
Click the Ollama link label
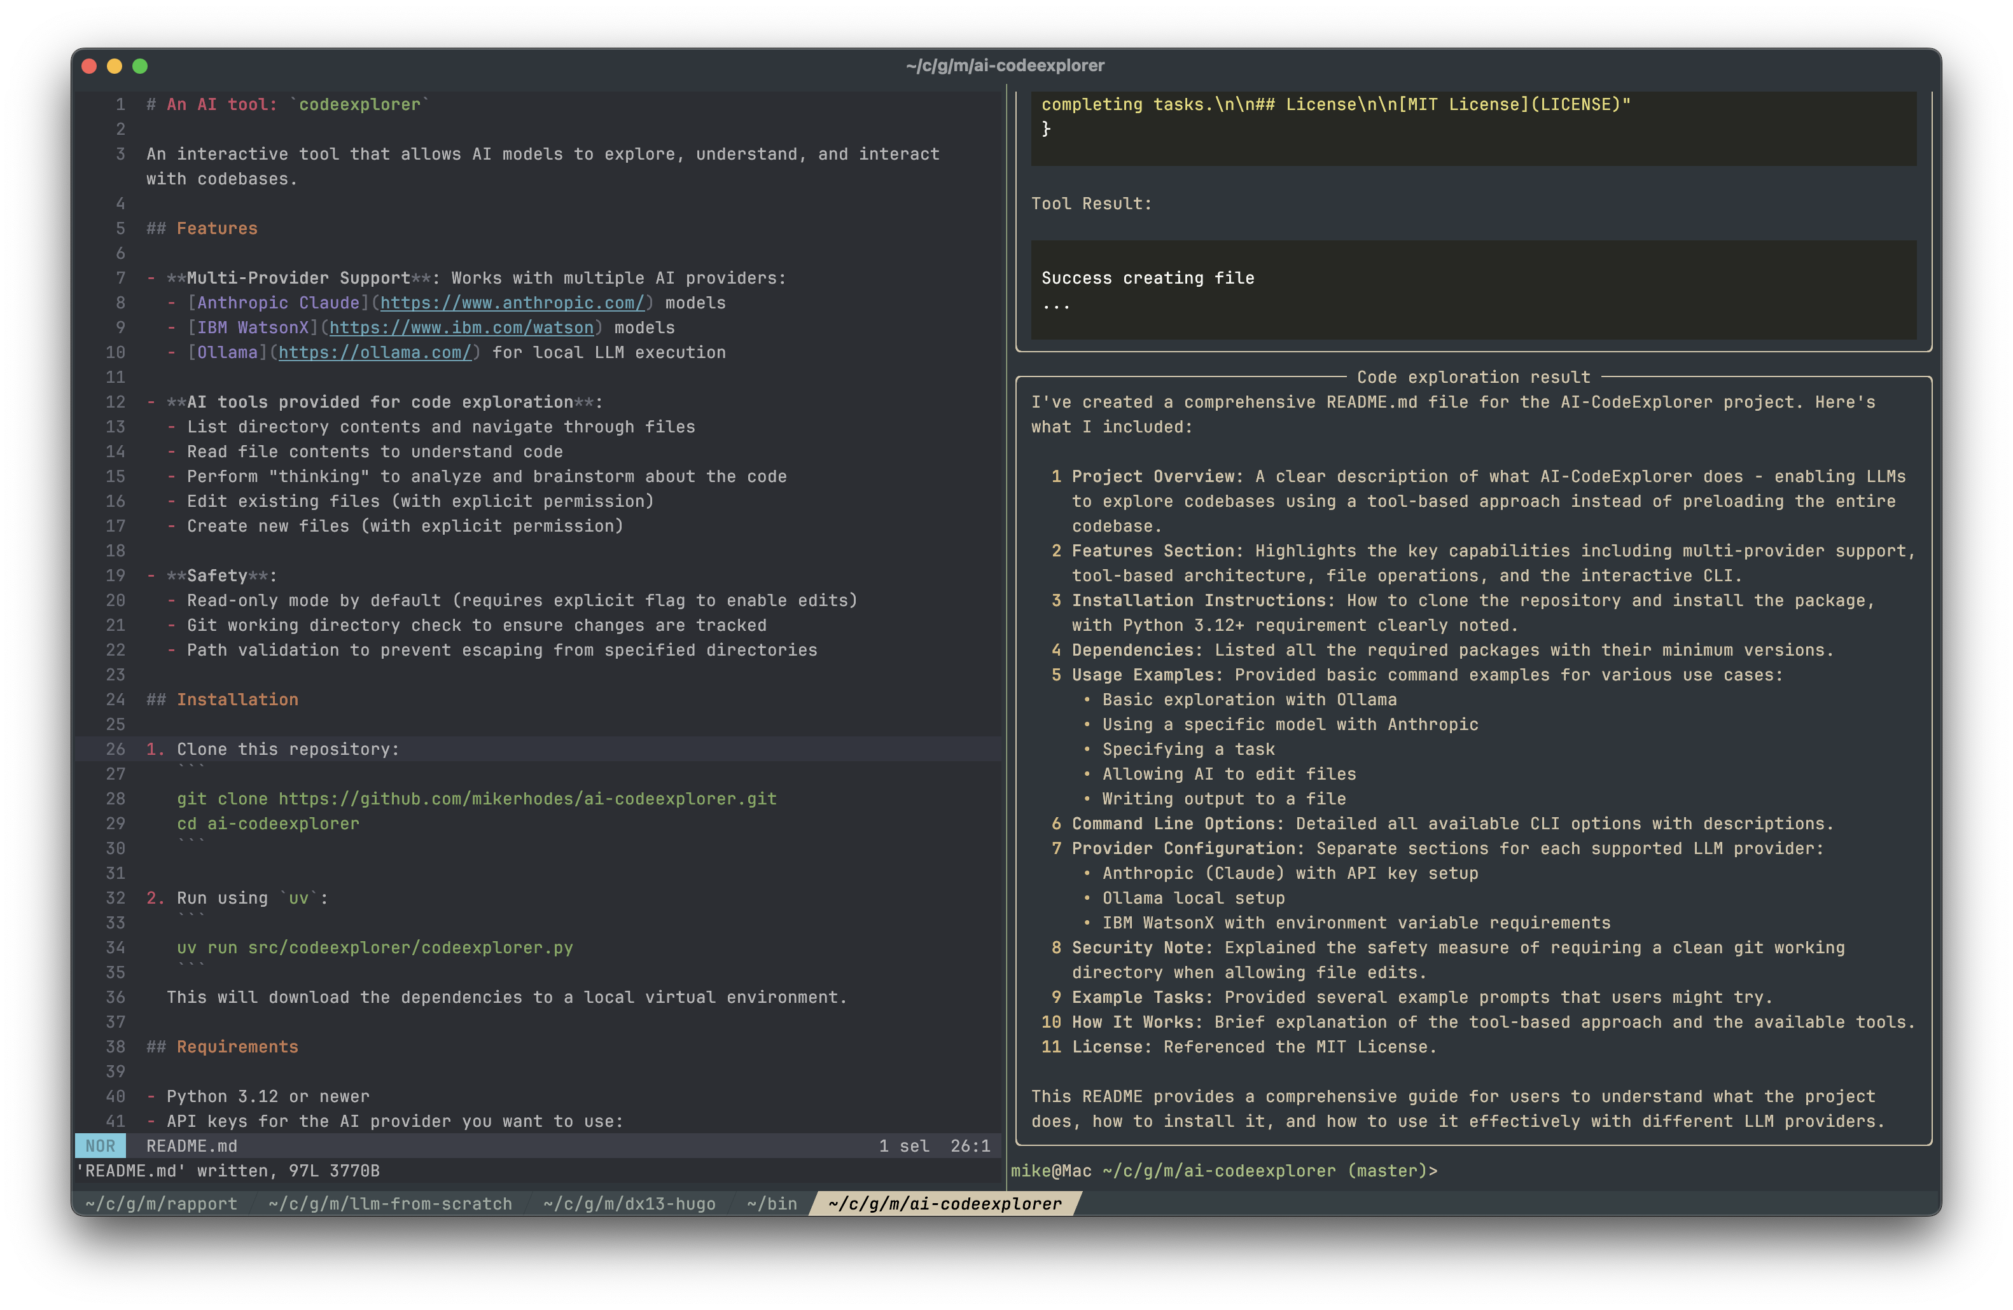tap(228, 352)
